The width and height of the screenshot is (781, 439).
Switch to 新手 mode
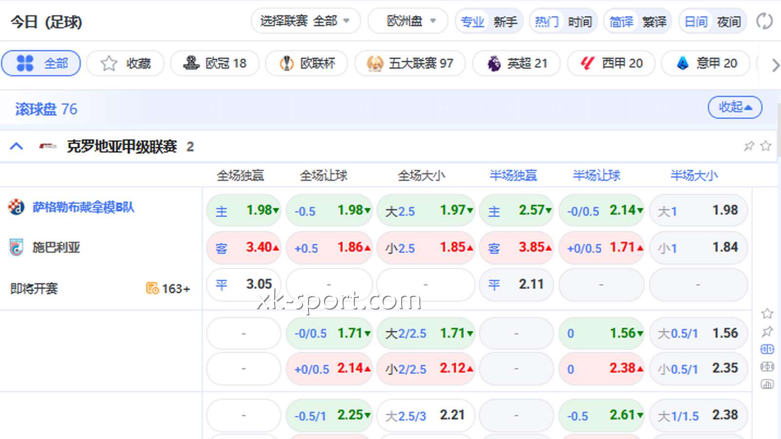coord(505,21)
